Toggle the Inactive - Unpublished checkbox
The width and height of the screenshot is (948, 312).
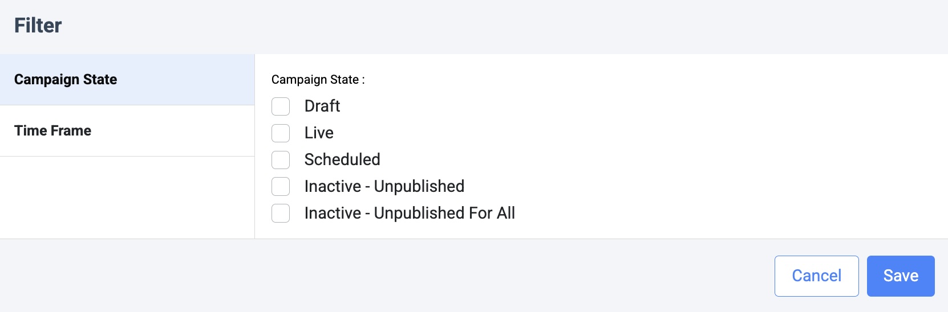(281, 187)
